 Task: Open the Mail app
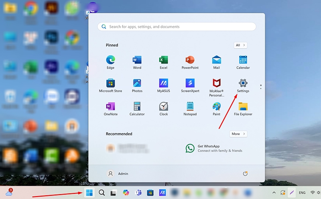216,62
